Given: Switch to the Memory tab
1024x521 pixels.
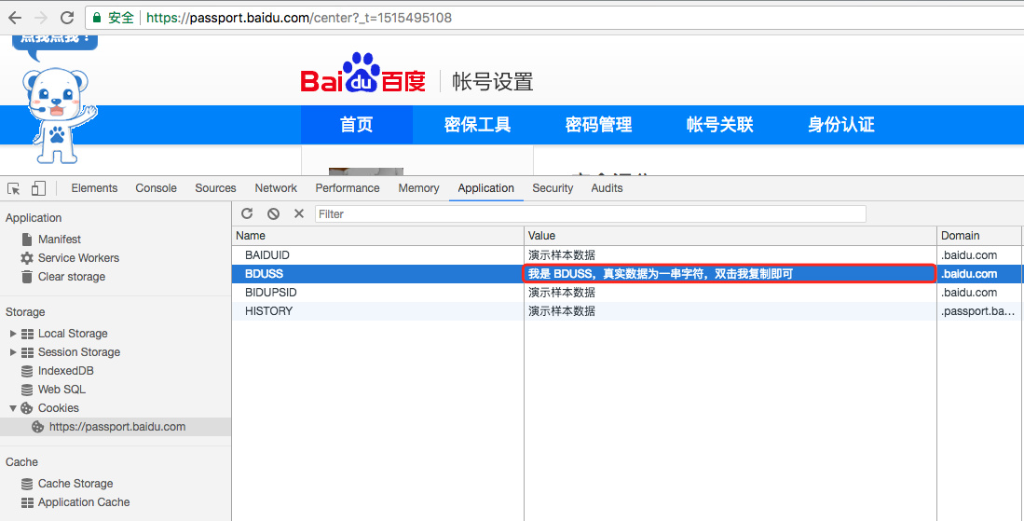Looking at the screenshot, I should [x=418, y=188].
